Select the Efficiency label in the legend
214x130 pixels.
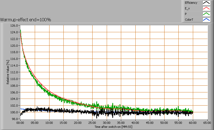point(191,3)
